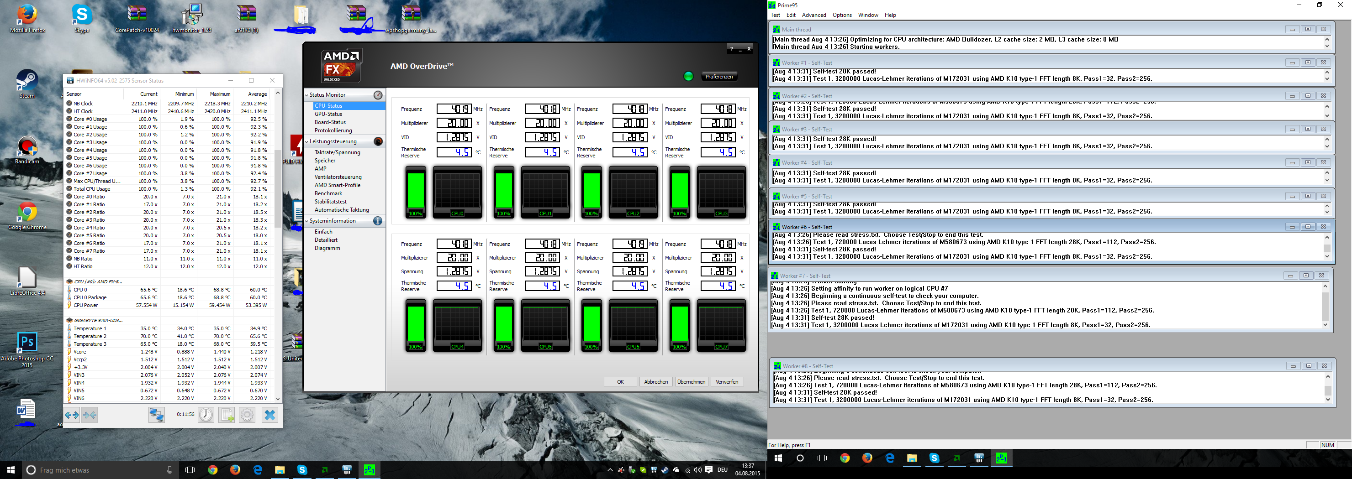Screen dimensions: 1352x479
Task: Click the "Frag mich etwas" search box
Action: (99, 470)
